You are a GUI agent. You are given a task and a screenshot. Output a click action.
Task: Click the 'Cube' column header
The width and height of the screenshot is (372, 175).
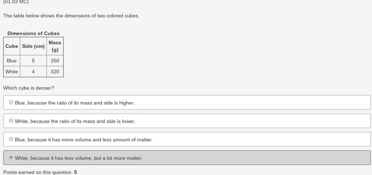point(12,46)
